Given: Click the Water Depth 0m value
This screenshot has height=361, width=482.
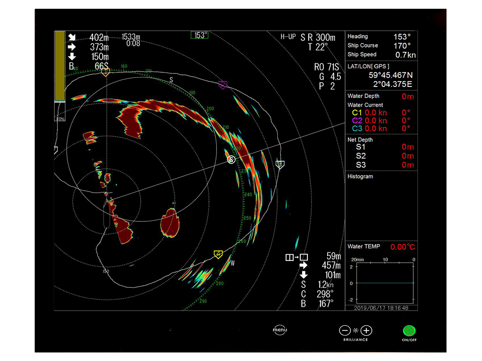Looking at the screenshot, I should [x=408, y=97].
